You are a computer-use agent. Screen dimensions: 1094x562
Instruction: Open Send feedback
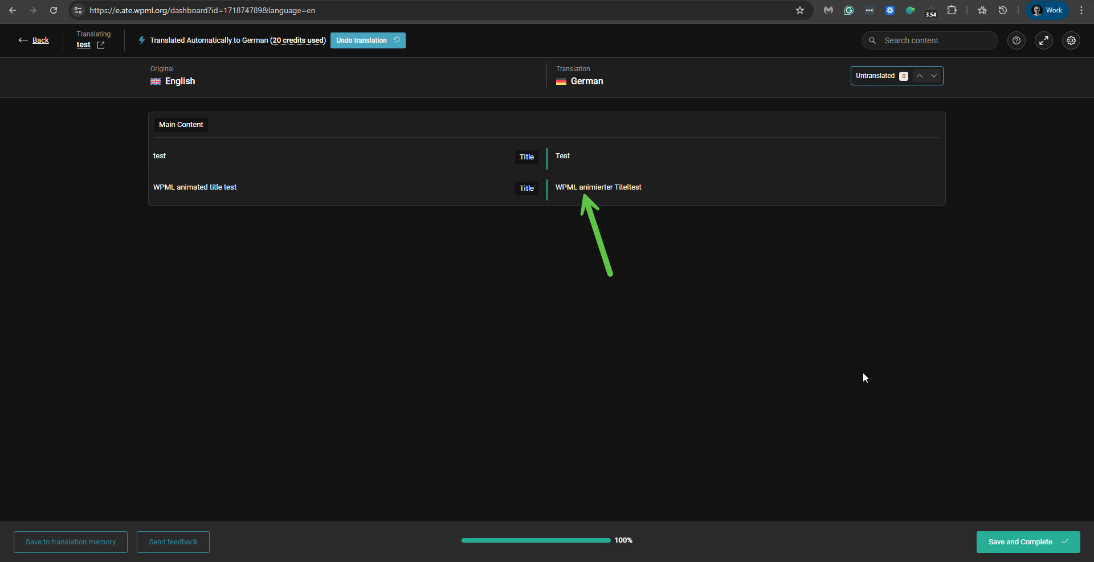click(x=173, y=542)
